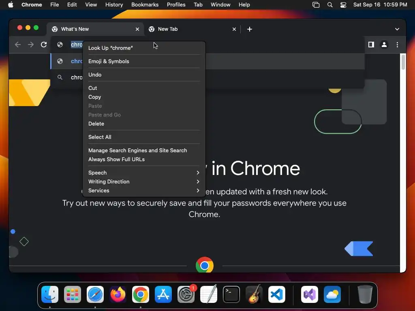Open Visual Studio from the Dock
The image size is (415, 311).
[x=310, y=294]
